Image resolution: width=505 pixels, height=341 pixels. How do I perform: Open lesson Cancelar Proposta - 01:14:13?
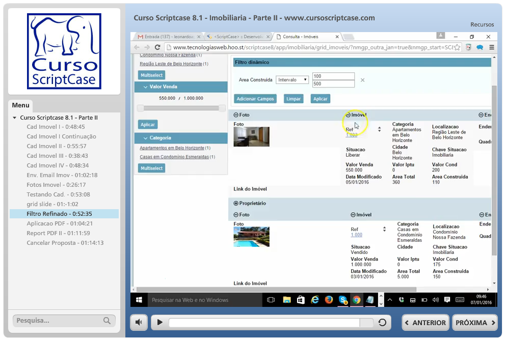click(x=65, y=243)
